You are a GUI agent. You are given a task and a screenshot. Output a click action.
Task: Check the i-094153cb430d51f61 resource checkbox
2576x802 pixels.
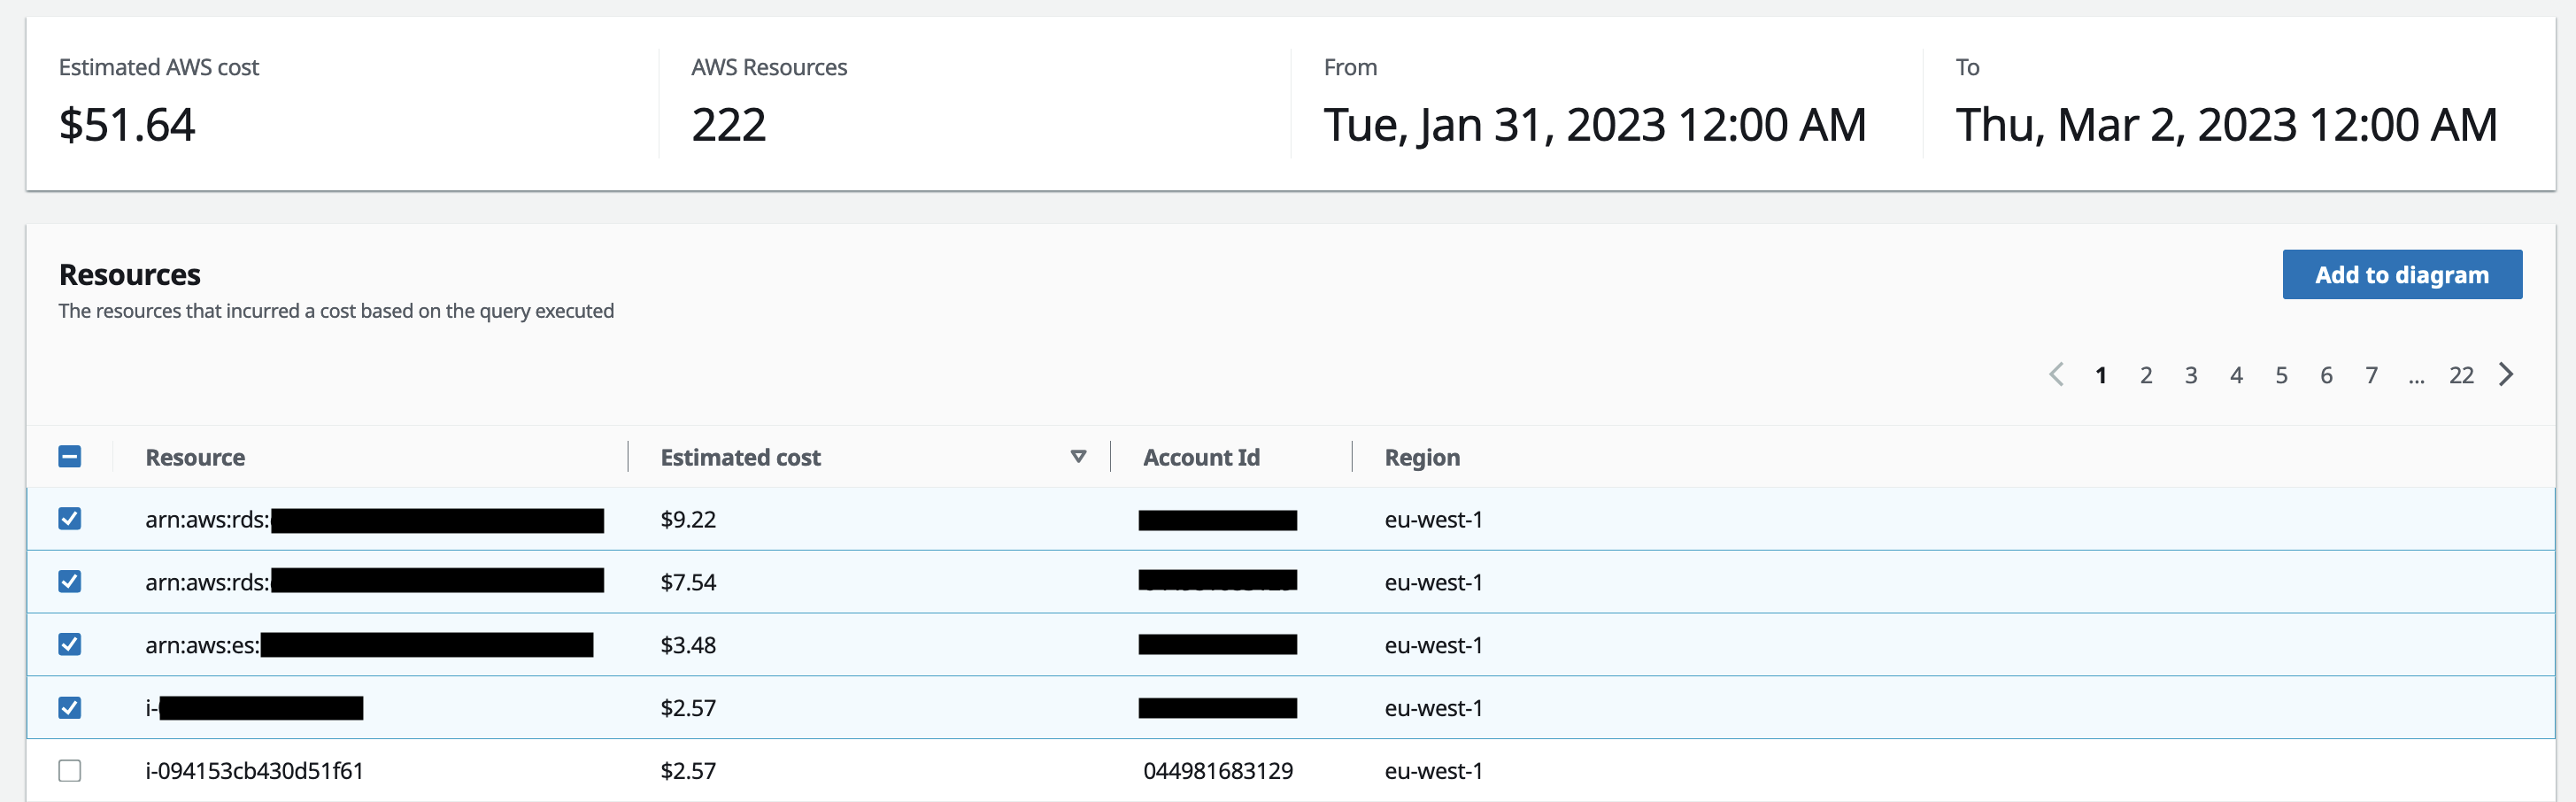[x=69, y=770]
